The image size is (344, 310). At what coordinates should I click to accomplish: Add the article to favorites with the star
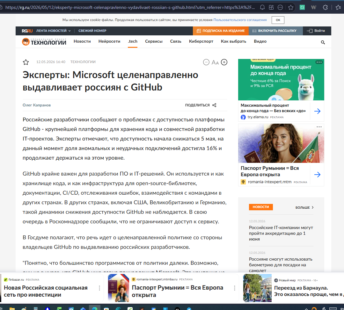click(x=26, y=62)
